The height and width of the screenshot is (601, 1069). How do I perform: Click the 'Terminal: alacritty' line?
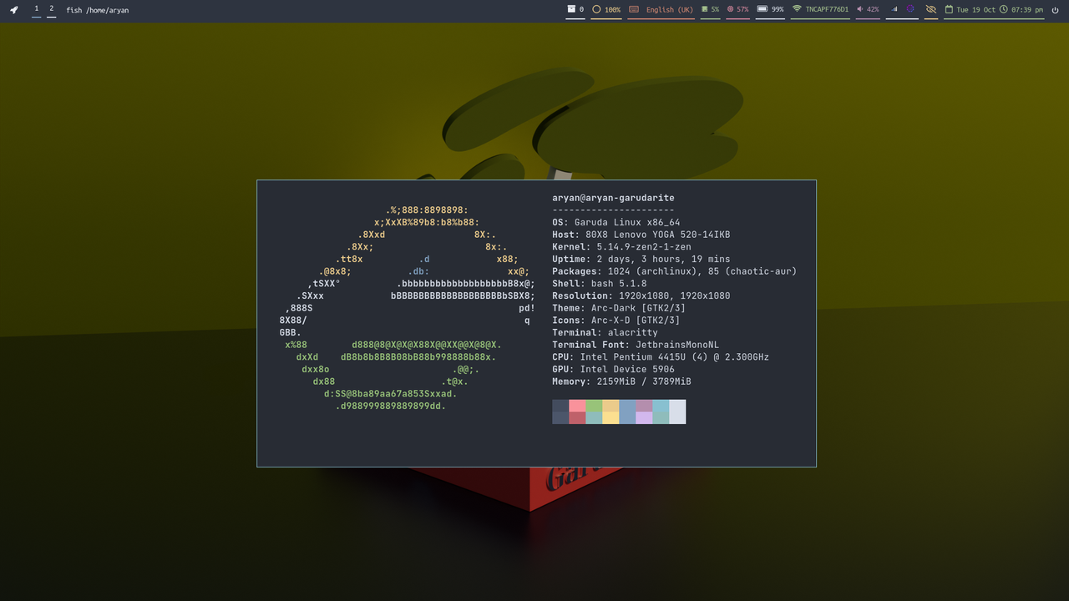tap(605, 332)
